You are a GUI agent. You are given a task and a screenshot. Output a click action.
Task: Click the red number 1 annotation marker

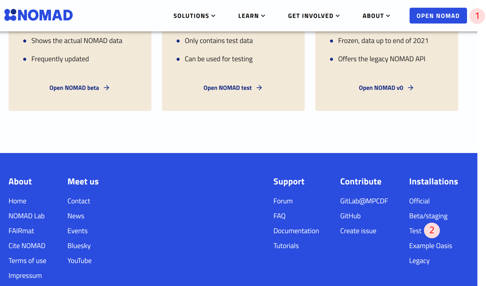(477, 16)
